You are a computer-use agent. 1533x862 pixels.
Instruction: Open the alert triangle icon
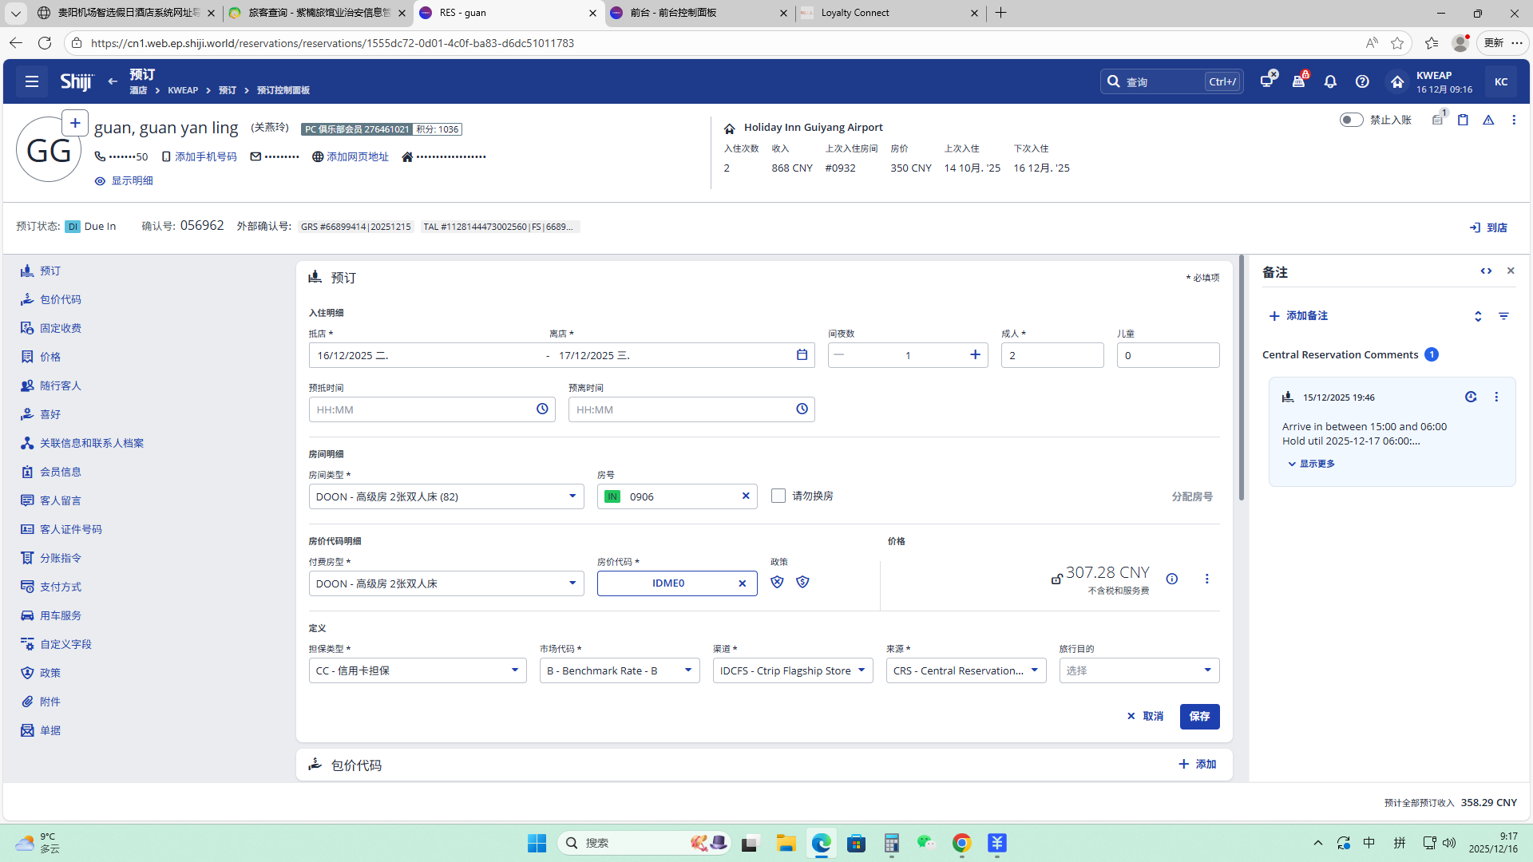(x=1488, y=120)
